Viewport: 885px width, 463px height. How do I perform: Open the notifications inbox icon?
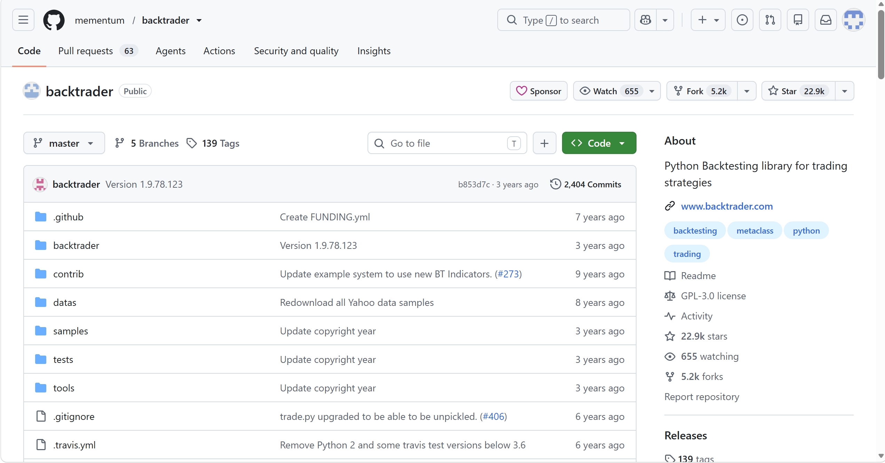click(825, 20)
